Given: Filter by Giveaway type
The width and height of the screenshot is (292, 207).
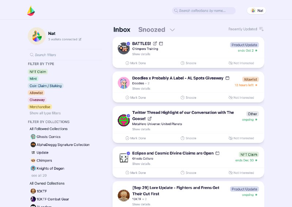Looking at the screenshot, I should coord(37,100).
